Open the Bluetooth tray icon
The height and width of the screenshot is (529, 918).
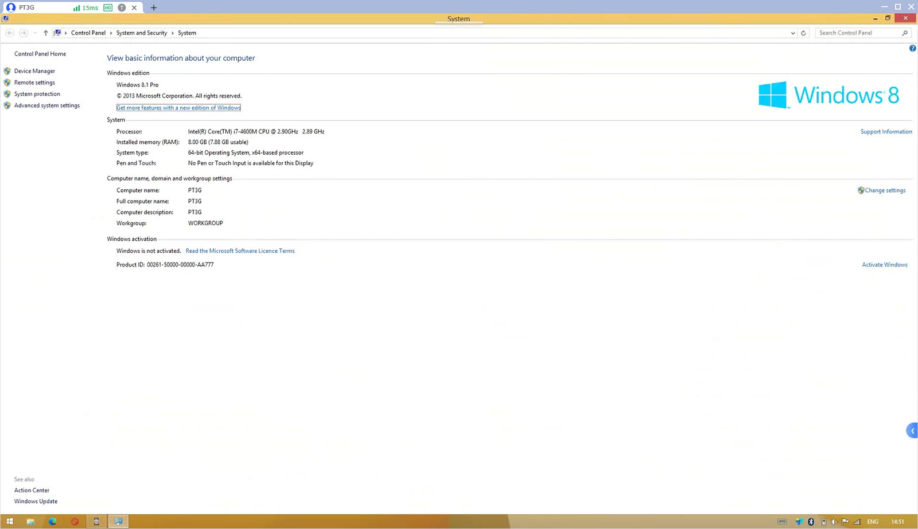(x=811, y=522)
